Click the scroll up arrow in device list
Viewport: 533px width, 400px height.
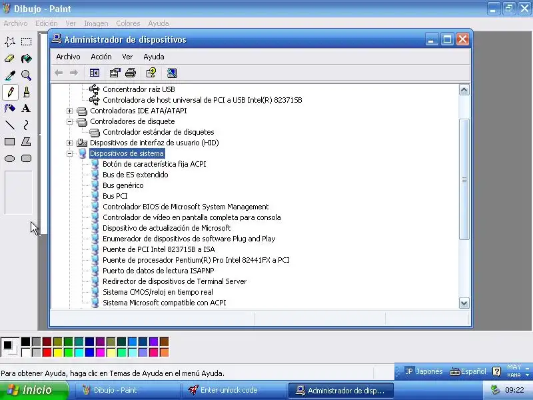[x=464, y=90]
